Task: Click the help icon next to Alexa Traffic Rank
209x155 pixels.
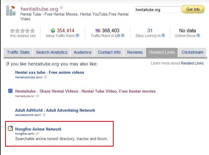Action: coord(77,35)
